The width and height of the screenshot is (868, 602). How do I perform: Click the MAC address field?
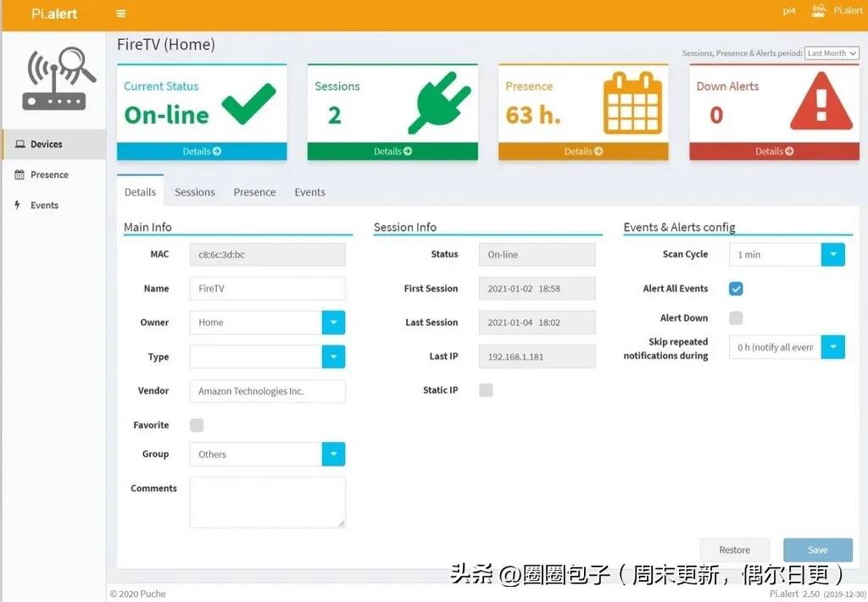[x=267, y=255]
